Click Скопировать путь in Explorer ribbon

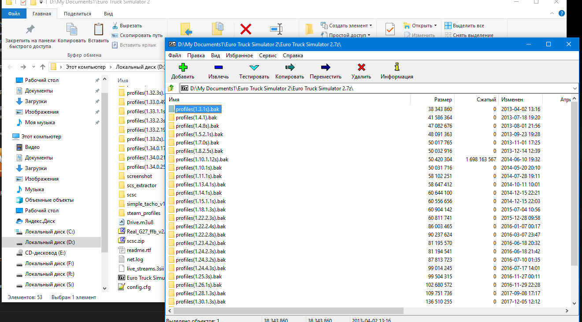coord(137,35)
